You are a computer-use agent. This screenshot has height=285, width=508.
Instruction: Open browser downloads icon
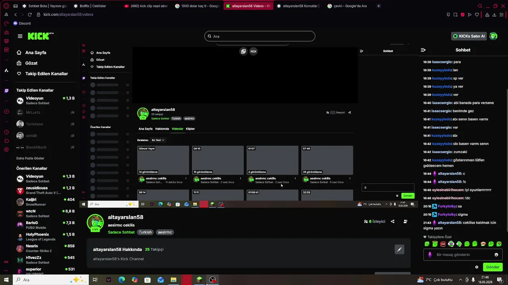pos(494,15)
